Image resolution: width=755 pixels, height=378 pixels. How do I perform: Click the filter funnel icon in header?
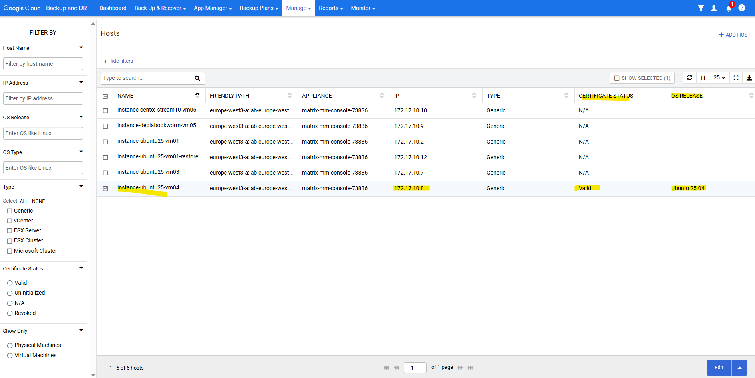[701, 8]
